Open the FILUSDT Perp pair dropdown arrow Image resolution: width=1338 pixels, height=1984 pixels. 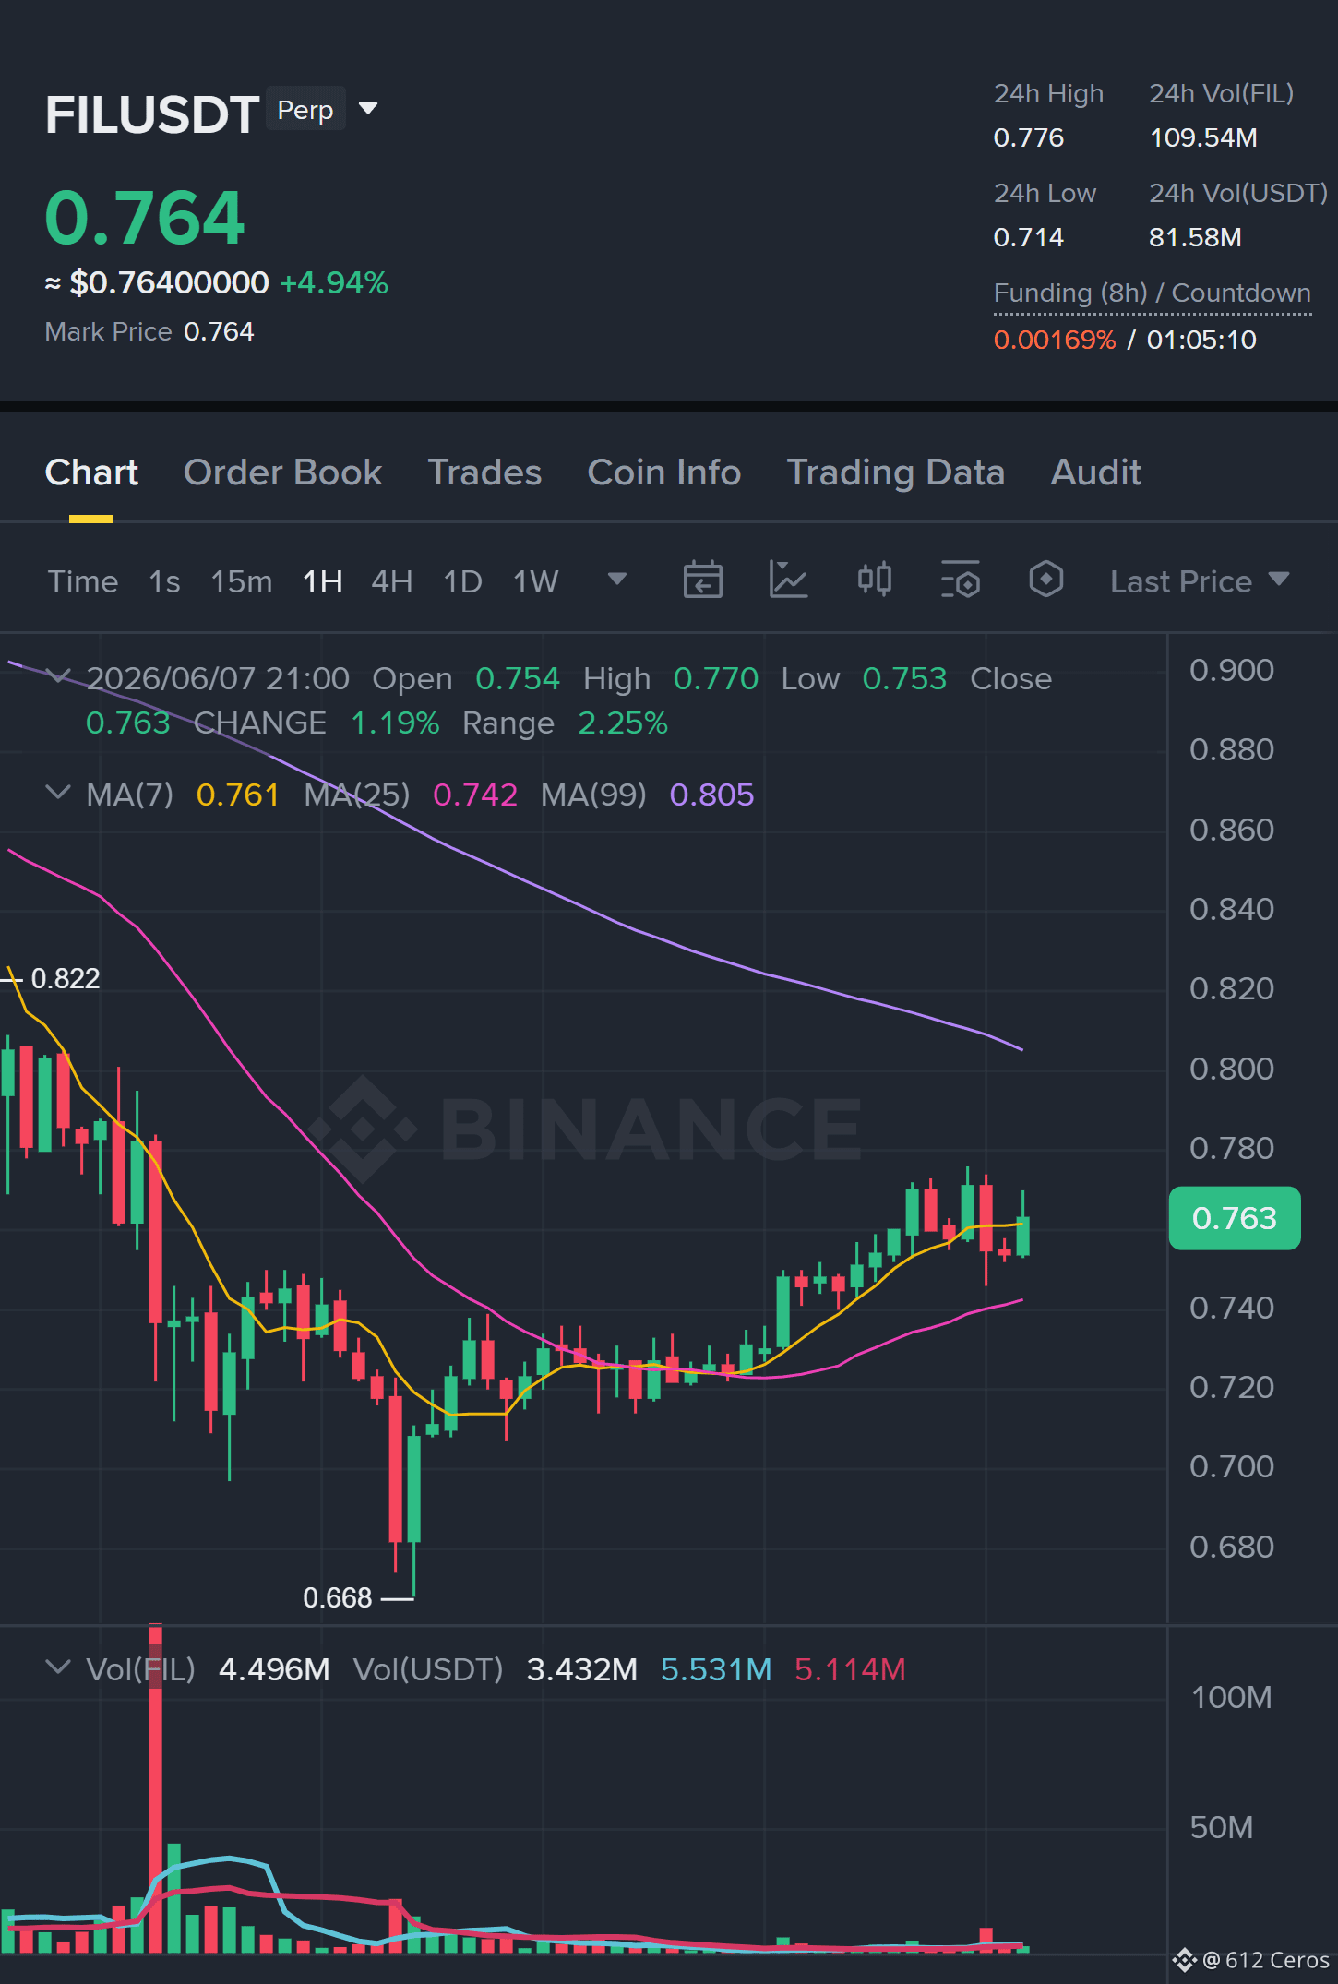(368, 109)
